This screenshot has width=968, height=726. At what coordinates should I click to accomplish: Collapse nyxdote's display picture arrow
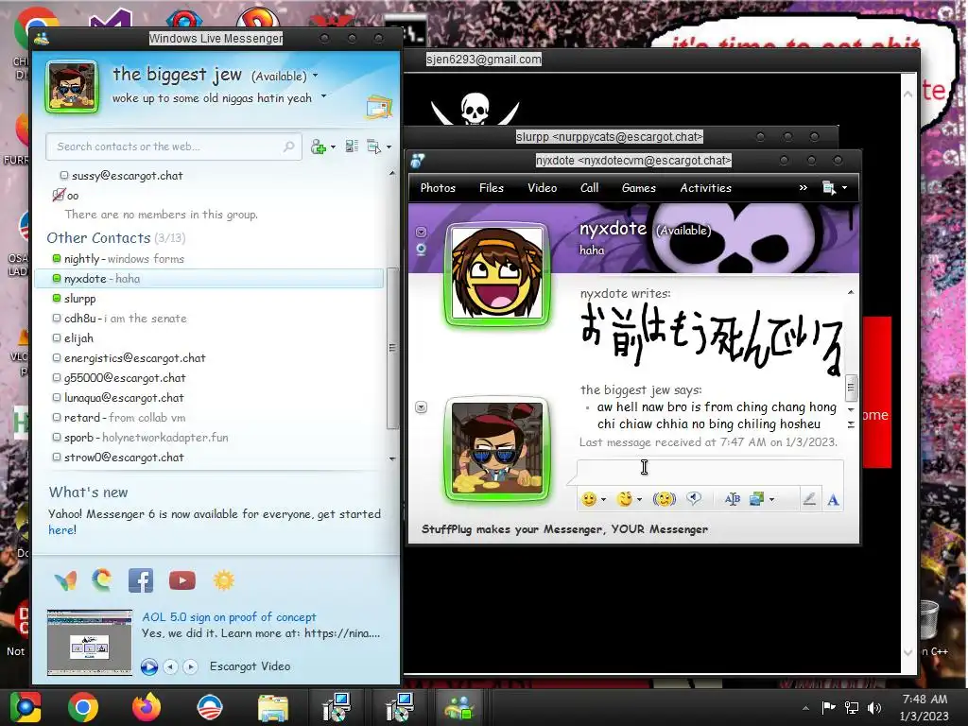(421, 233)
